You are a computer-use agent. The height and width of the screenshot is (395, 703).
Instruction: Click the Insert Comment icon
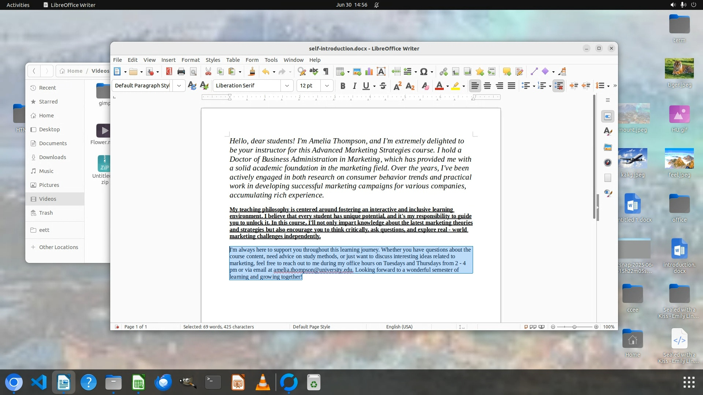[x=507, y=72]
